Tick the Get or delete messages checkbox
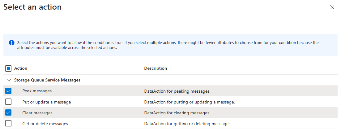 (8, 124)
